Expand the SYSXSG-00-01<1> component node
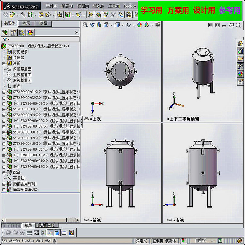 pos(4,92)
